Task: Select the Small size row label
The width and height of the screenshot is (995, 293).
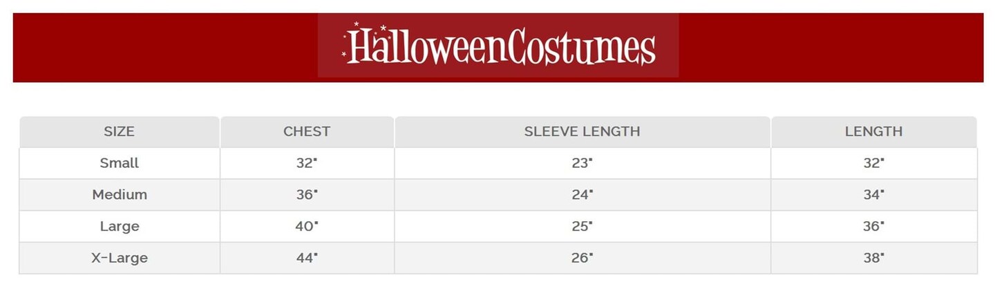Action: click(x=119, y=163)
